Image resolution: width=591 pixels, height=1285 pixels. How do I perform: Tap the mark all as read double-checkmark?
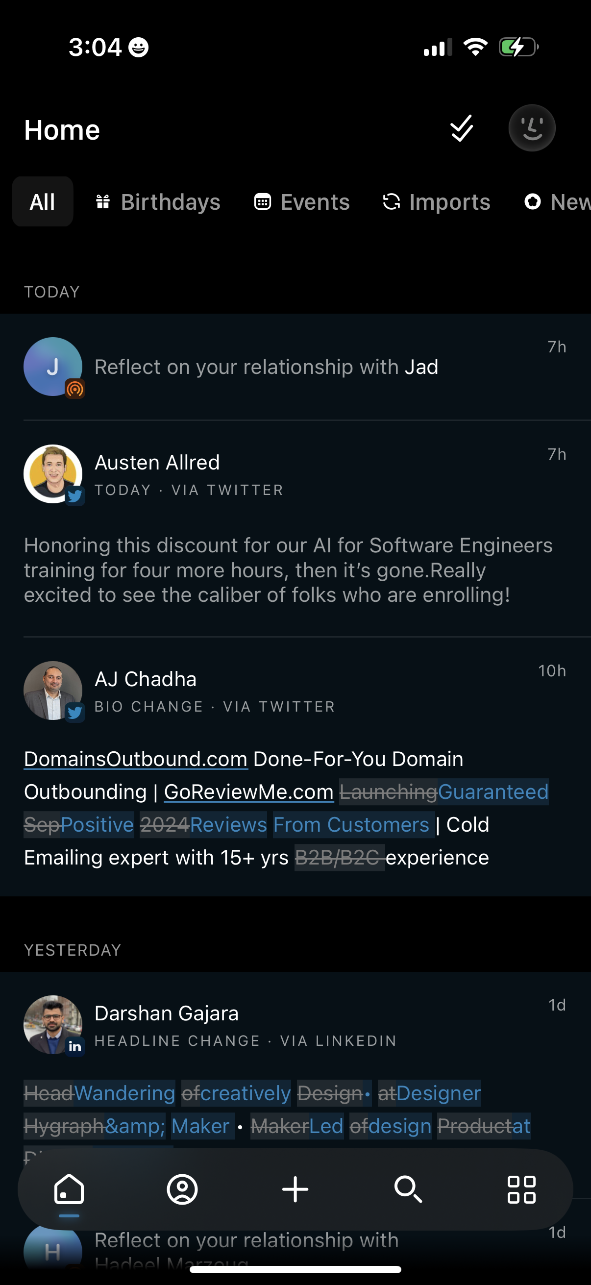coord(461,129)
